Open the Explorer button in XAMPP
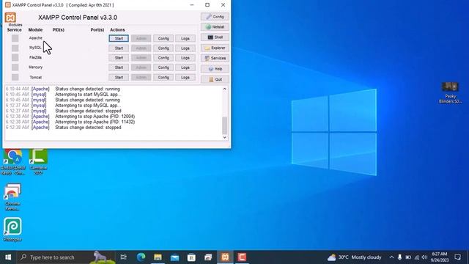This screenshot has height=264, width=469. point(215,48)
